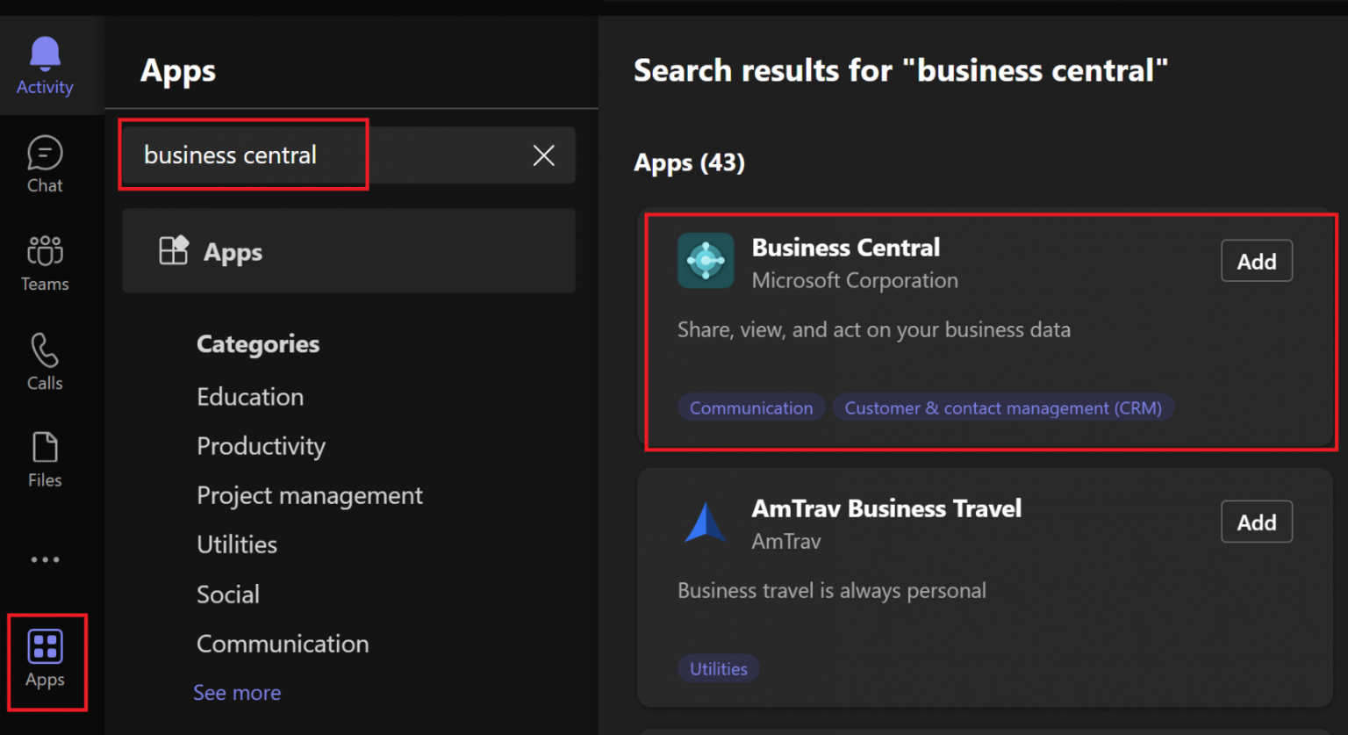Open Teams from the left rail

[45, 263]
